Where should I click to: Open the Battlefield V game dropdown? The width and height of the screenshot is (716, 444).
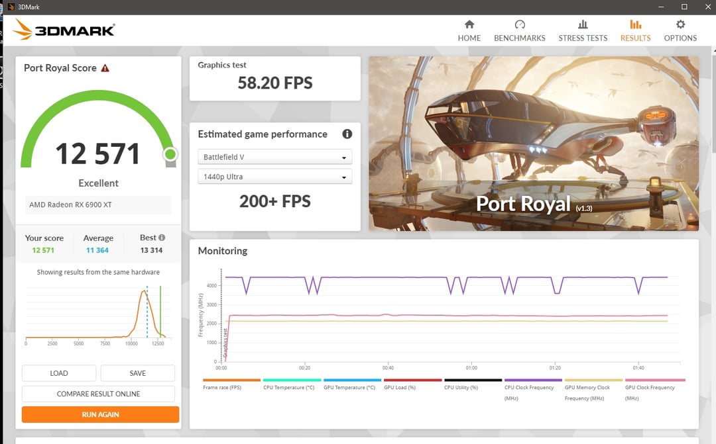coord(275,157)
